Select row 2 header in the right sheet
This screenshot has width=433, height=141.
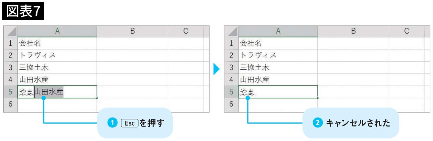pos(231,55)
